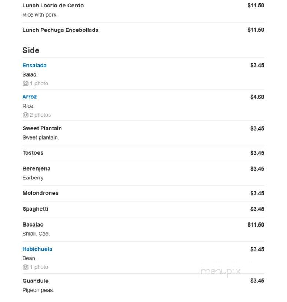The width and height of the screenshot is (287, 302).
Task: Select the Bacalao side item
Action: click(x=33, y=225)
